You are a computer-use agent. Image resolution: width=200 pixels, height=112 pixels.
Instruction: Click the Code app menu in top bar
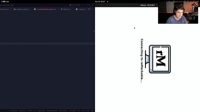click(x=5, y=2)
